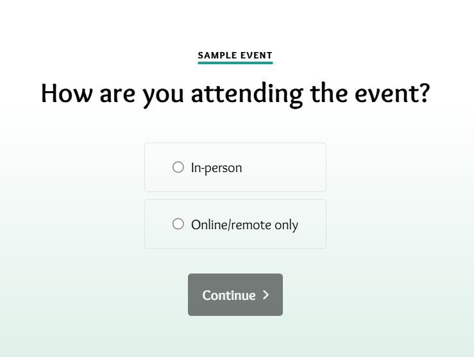Tap the circle next to In-person
The image size is (474, 357).
[178, 168]
